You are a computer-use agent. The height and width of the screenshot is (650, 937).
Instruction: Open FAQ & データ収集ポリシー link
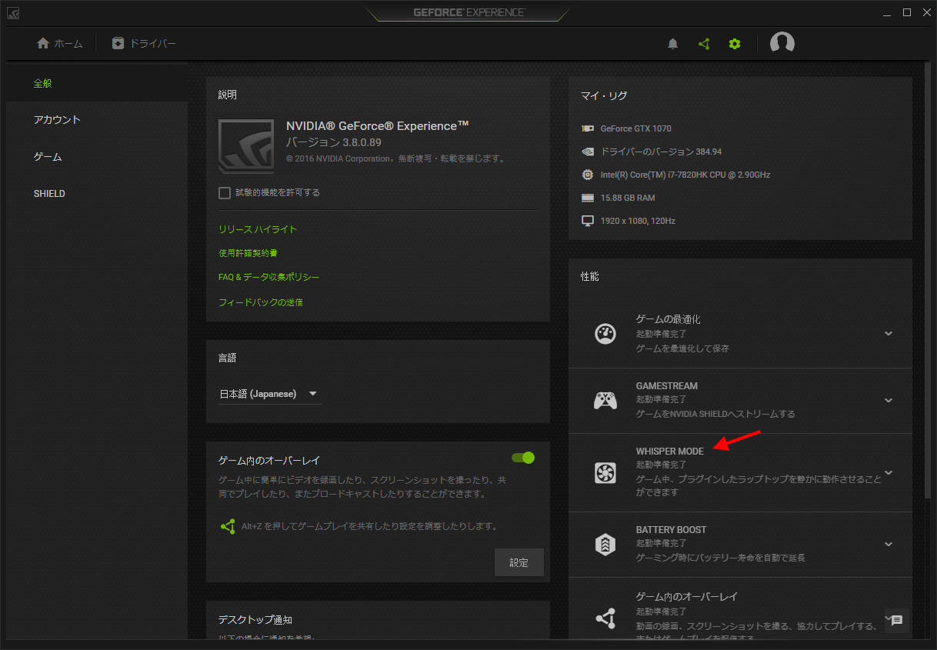tap(269, 277)
